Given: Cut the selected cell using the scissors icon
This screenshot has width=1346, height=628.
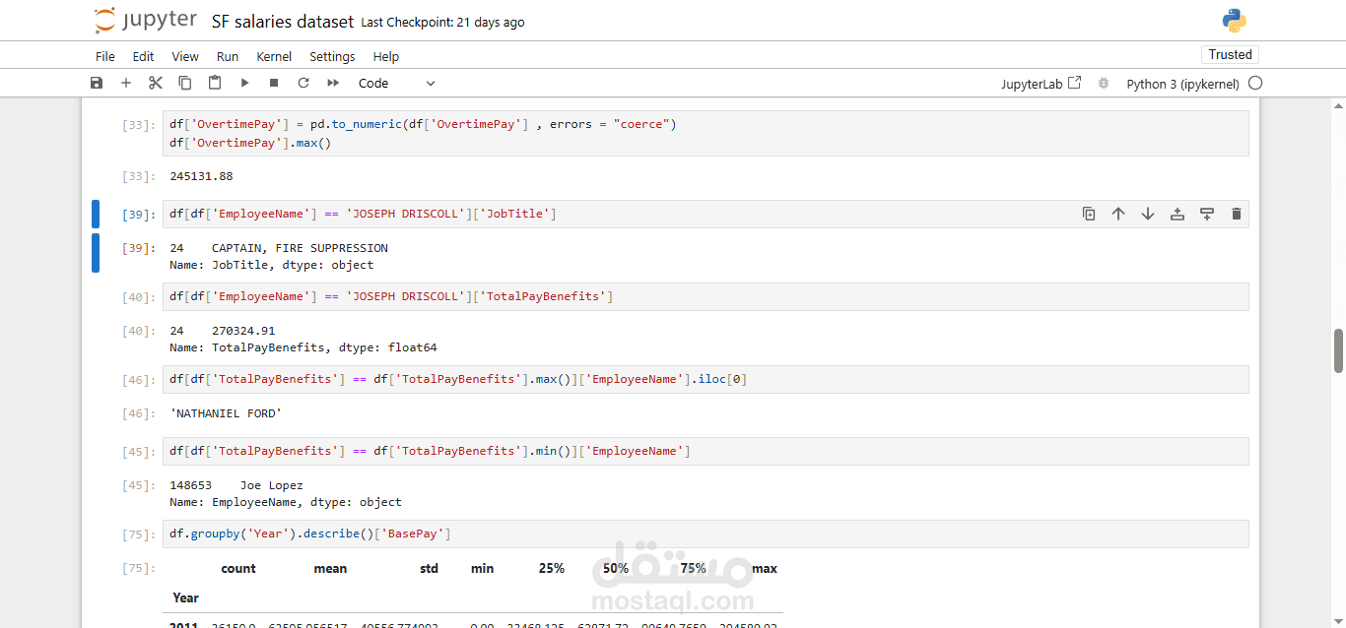Looking at the screenshot, I should [x=155, y=84].
